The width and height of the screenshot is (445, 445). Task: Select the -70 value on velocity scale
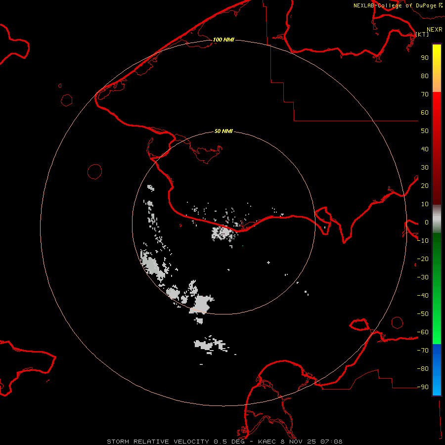tap(423, 350)
